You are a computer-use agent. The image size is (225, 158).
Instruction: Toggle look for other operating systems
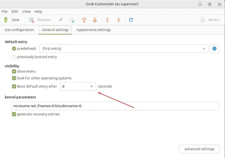click(14, 78)
